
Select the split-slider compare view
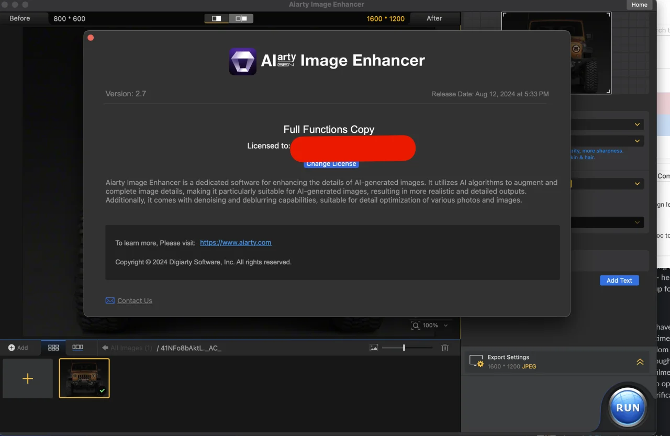(x=241, y=18)
